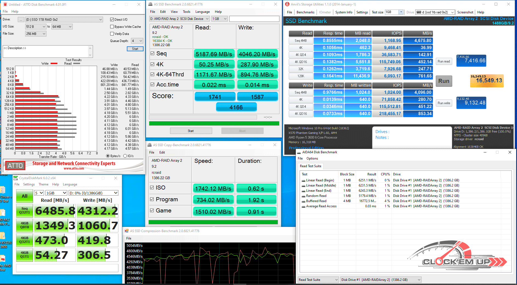Disable the Direct I/O checkbox

[112, 20]
